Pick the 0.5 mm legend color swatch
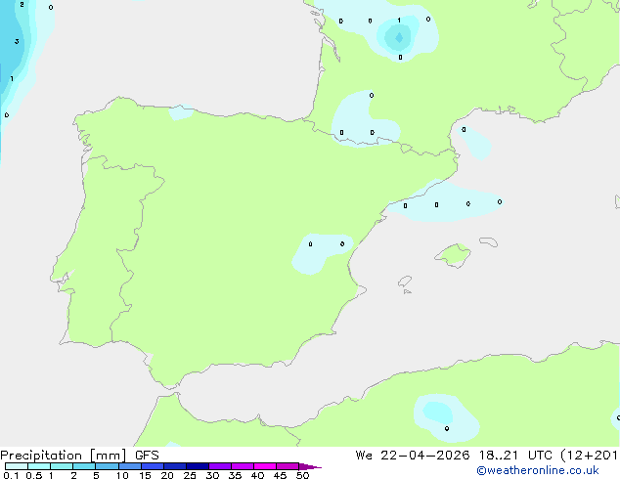This screenshot has height=479, width=620. [x=39, y=466]
